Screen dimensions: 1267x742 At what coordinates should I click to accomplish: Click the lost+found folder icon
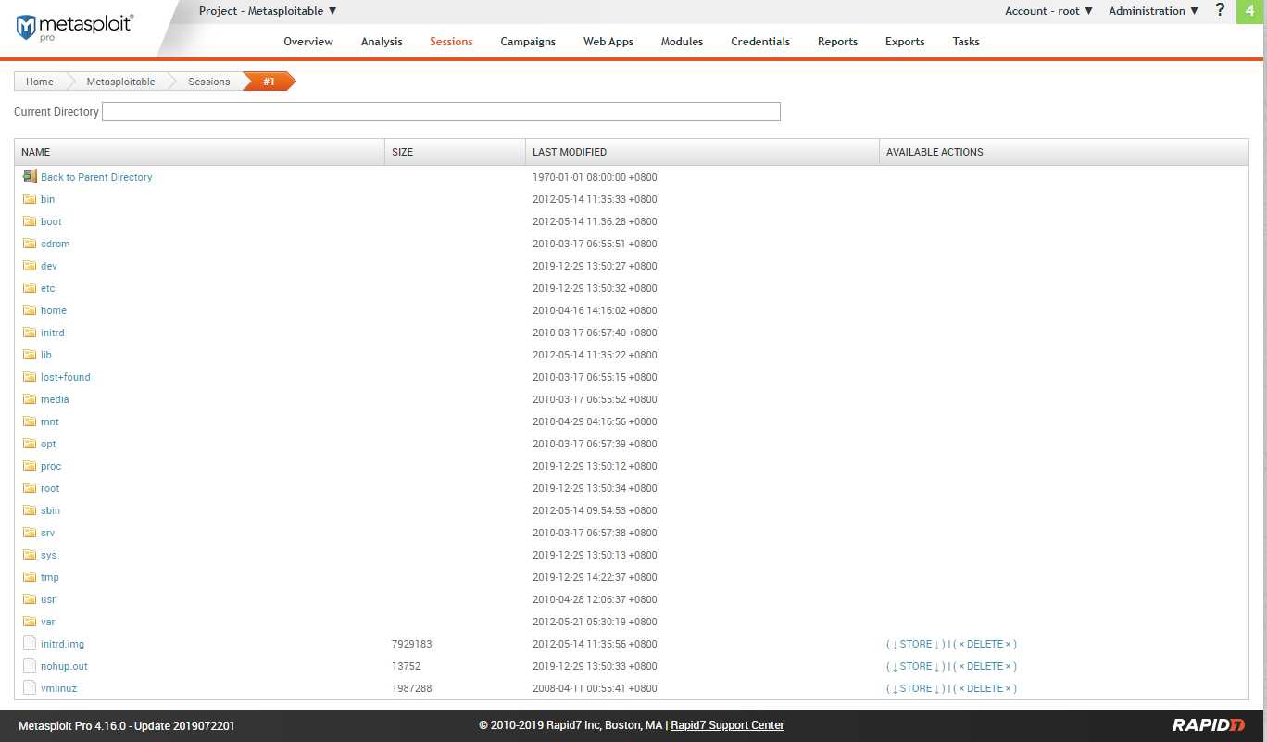click(x=30, y=377)
